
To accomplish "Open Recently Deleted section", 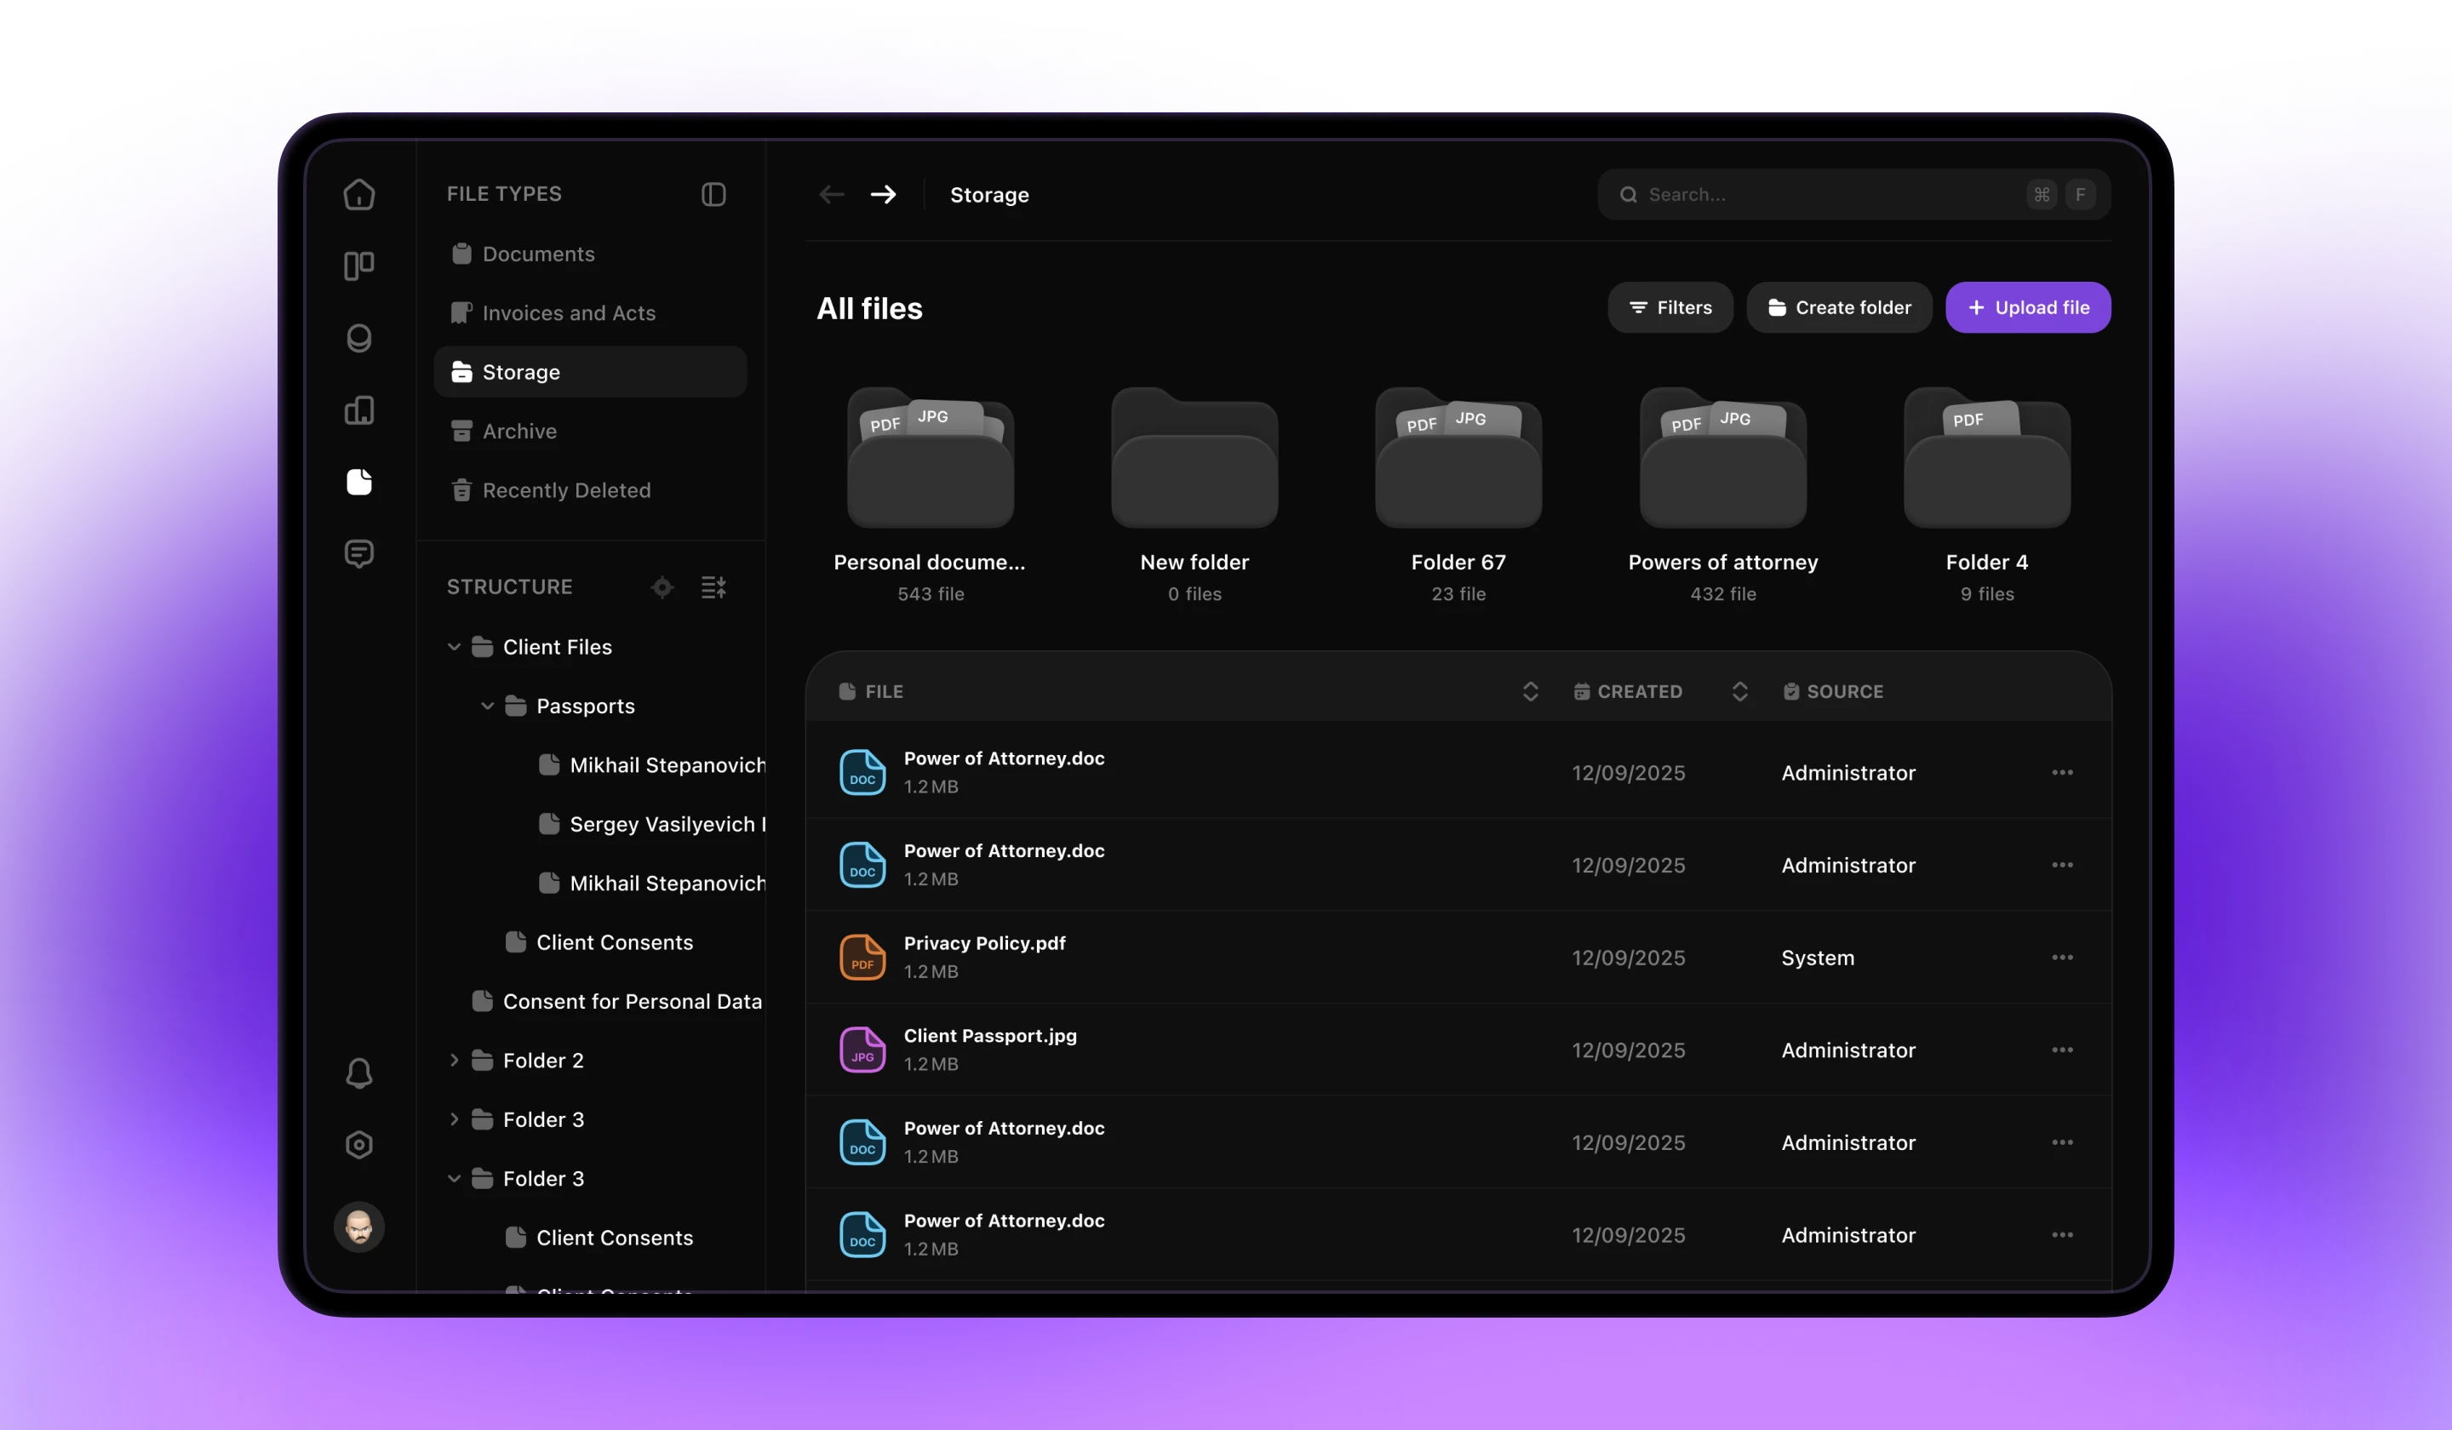I will [x=565, y=490].
